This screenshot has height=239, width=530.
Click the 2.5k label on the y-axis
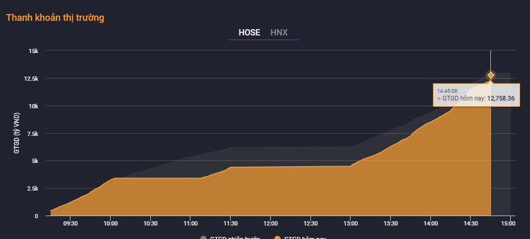32,188
